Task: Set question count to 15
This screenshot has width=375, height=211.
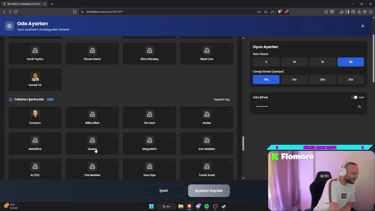Action: [x=322, y=62]
